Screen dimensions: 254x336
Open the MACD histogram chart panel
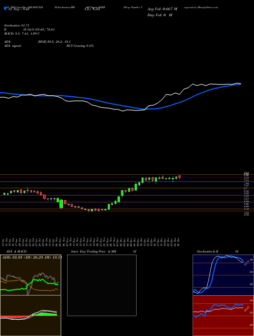point(30,316)
